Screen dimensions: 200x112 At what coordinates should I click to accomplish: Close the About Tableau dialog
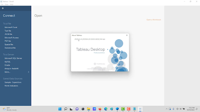pos(127,35)
